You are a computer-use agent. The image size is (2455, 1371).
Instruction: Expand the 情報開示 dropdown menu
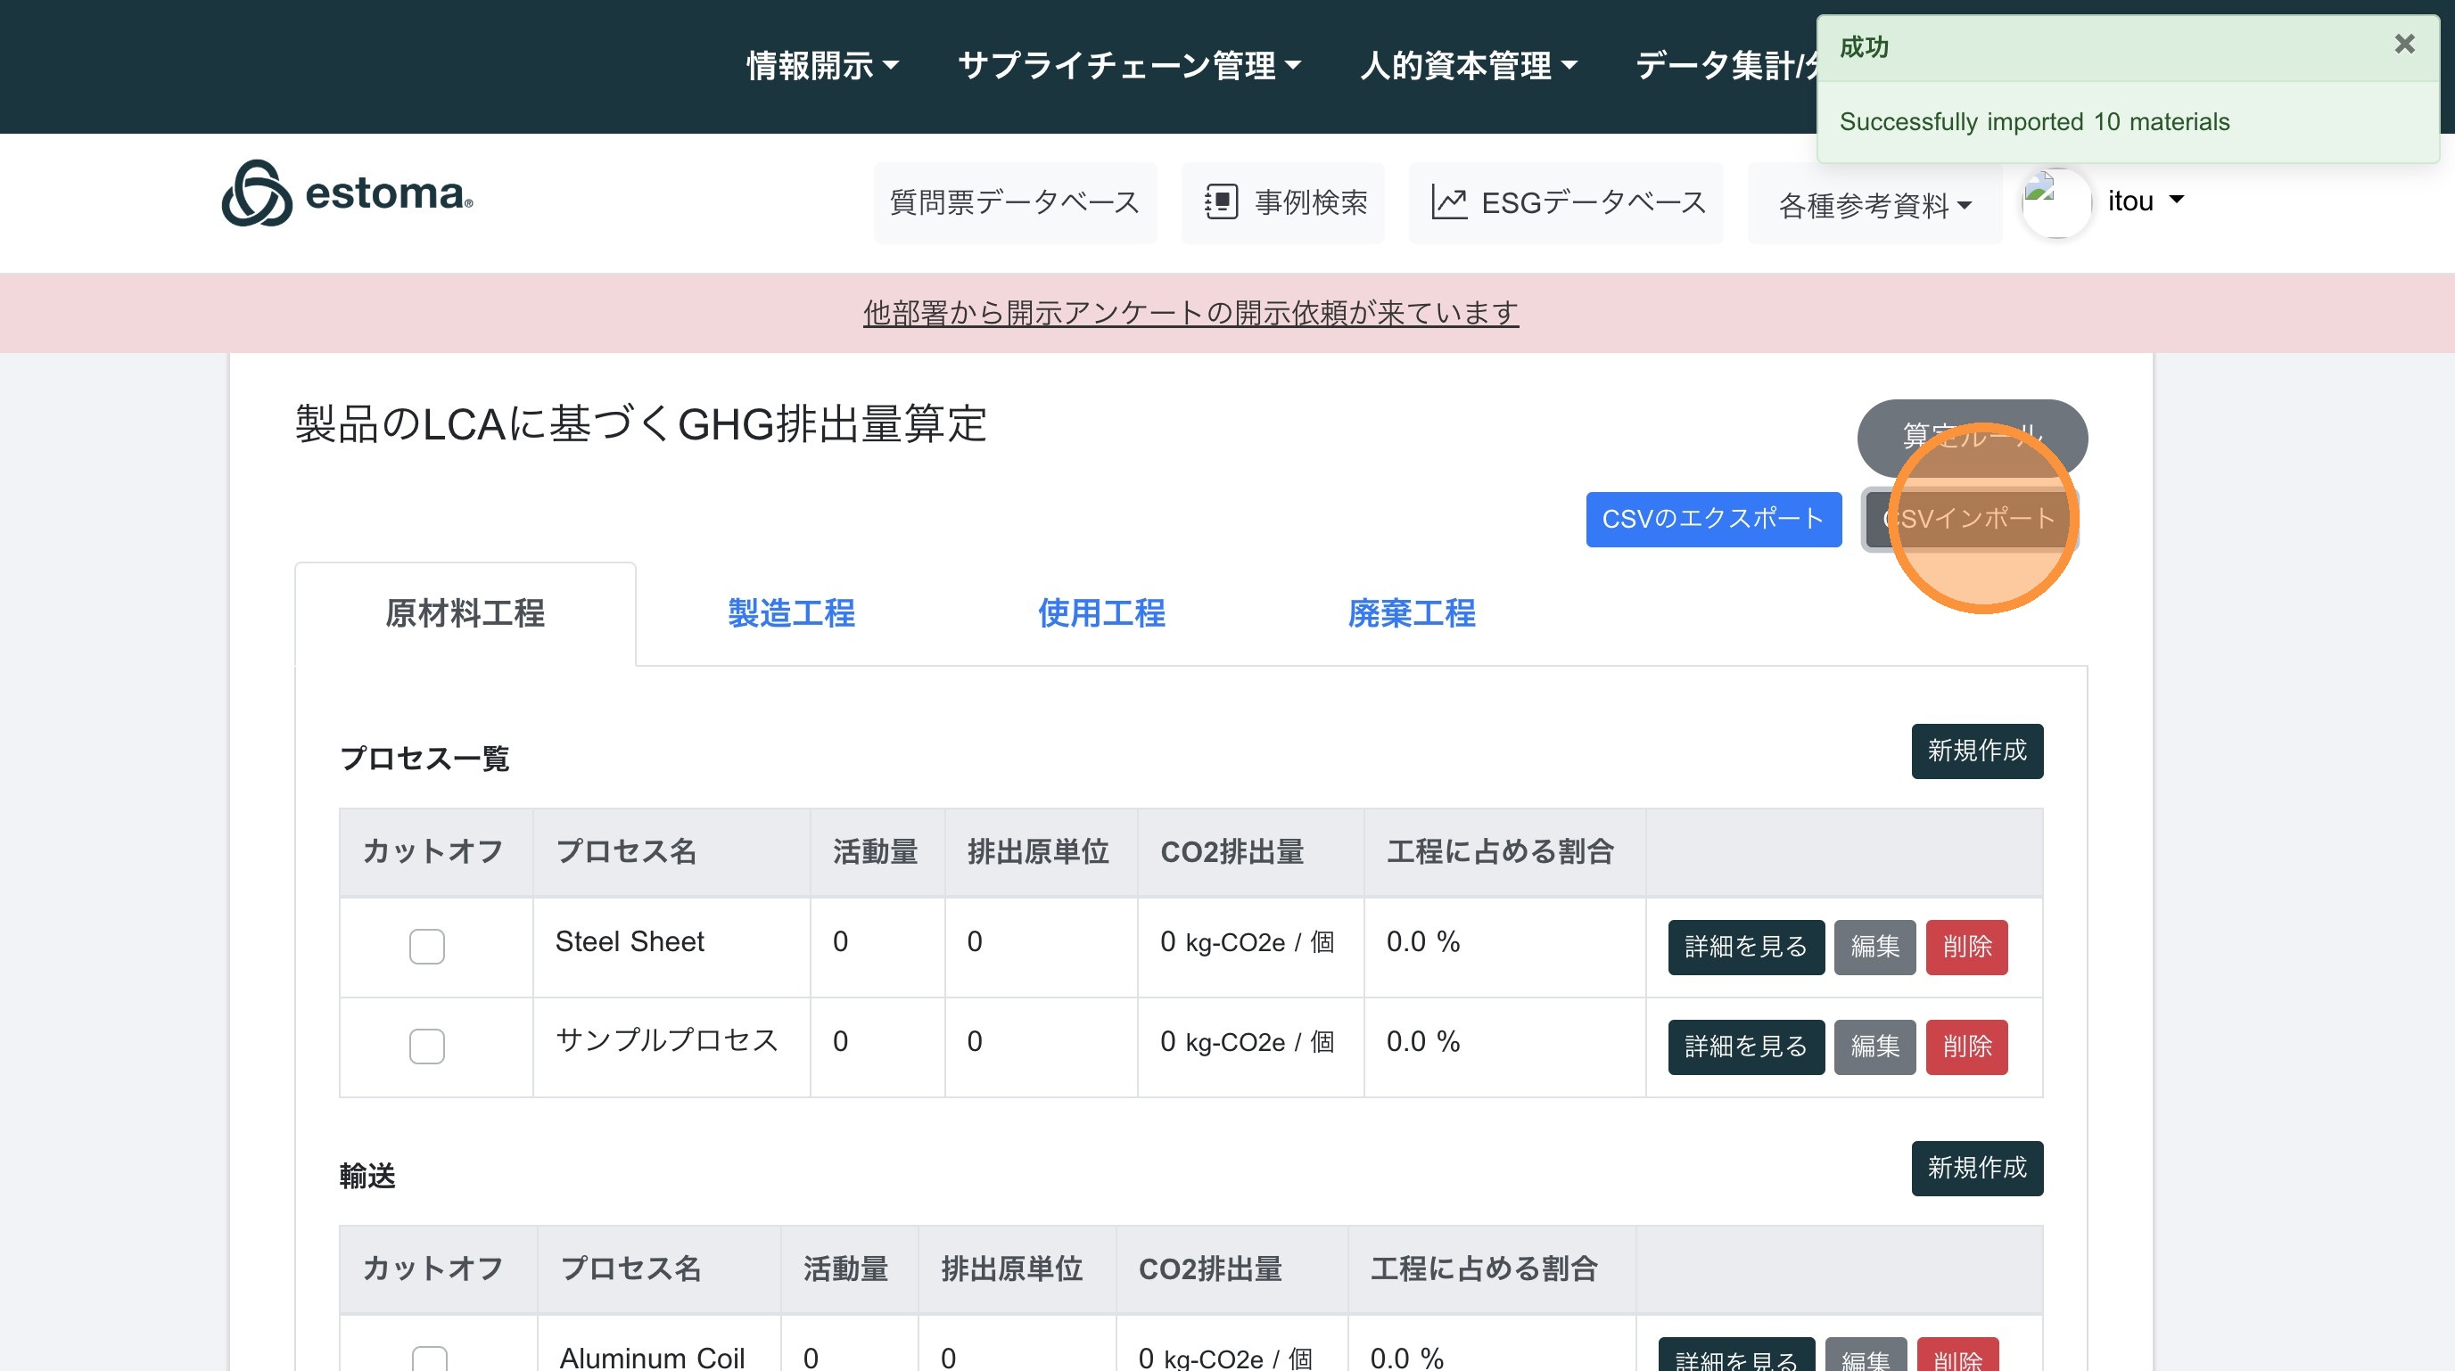coord(821,66)
